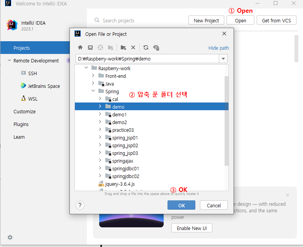Select the springjdbc02 folder
Screen dimensions: 303x247
click(x=125, y=176)
